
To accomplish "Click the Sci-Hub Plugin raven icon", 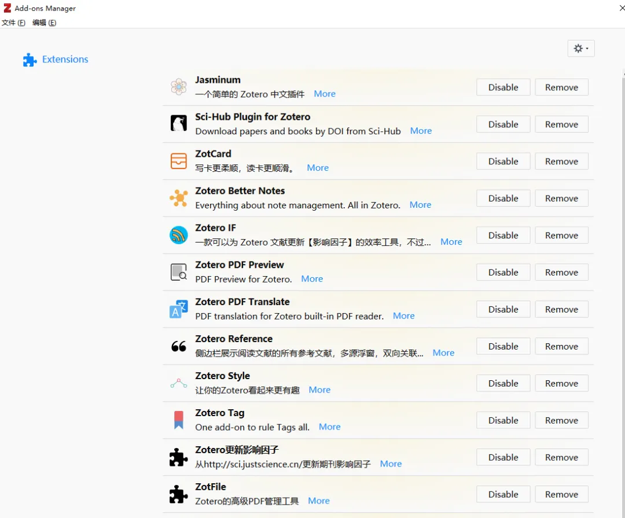I will point(179,123).
